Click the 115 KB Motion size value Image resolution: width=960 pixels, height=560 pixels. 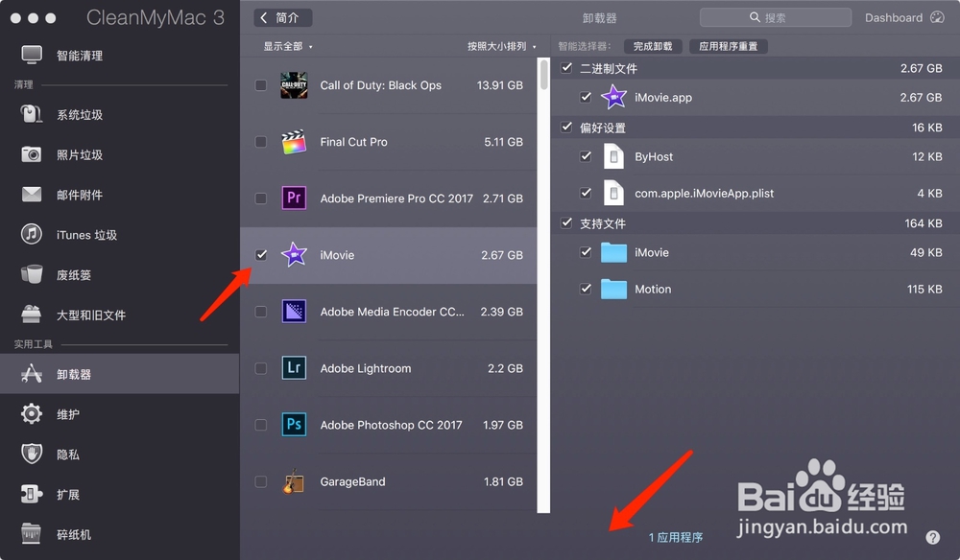924,290
